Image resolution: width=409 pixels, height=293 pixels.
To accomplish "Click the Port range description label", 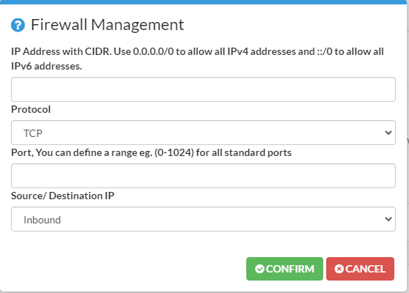I will (x=151, y=152).
